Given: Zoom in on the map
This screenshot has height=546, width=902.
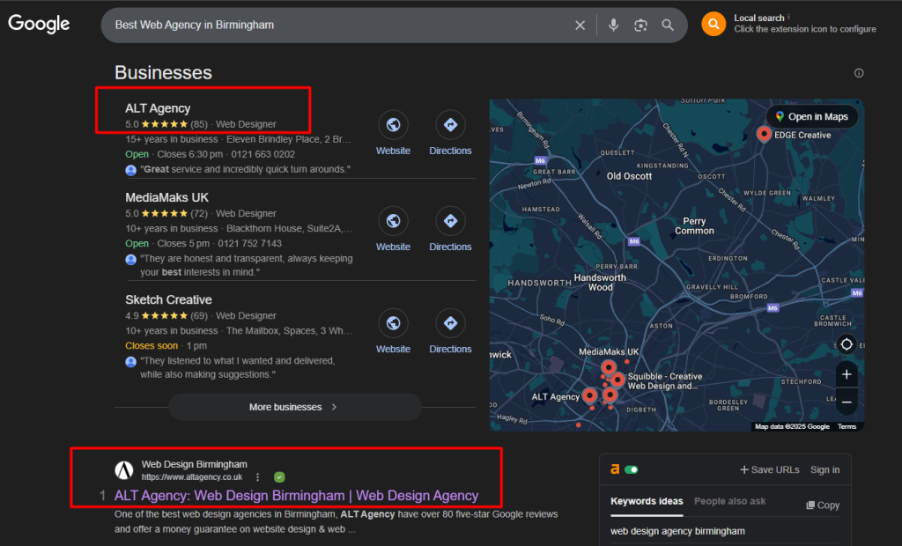Looking at the screenshot, I should click(x=847, y=375).
